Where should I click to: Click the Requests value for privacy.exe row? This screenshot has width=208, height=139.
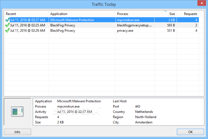[196, 31]
